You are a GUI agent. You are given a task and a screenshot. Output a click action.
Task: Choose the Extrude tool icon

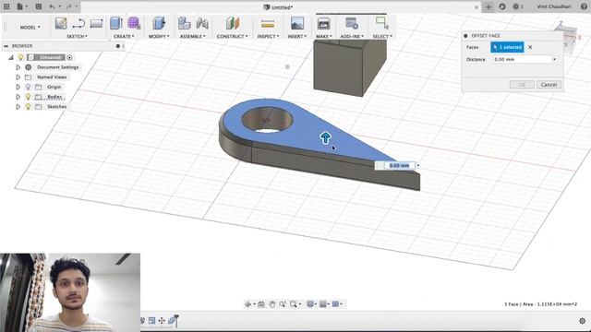[x=116, y=23]
